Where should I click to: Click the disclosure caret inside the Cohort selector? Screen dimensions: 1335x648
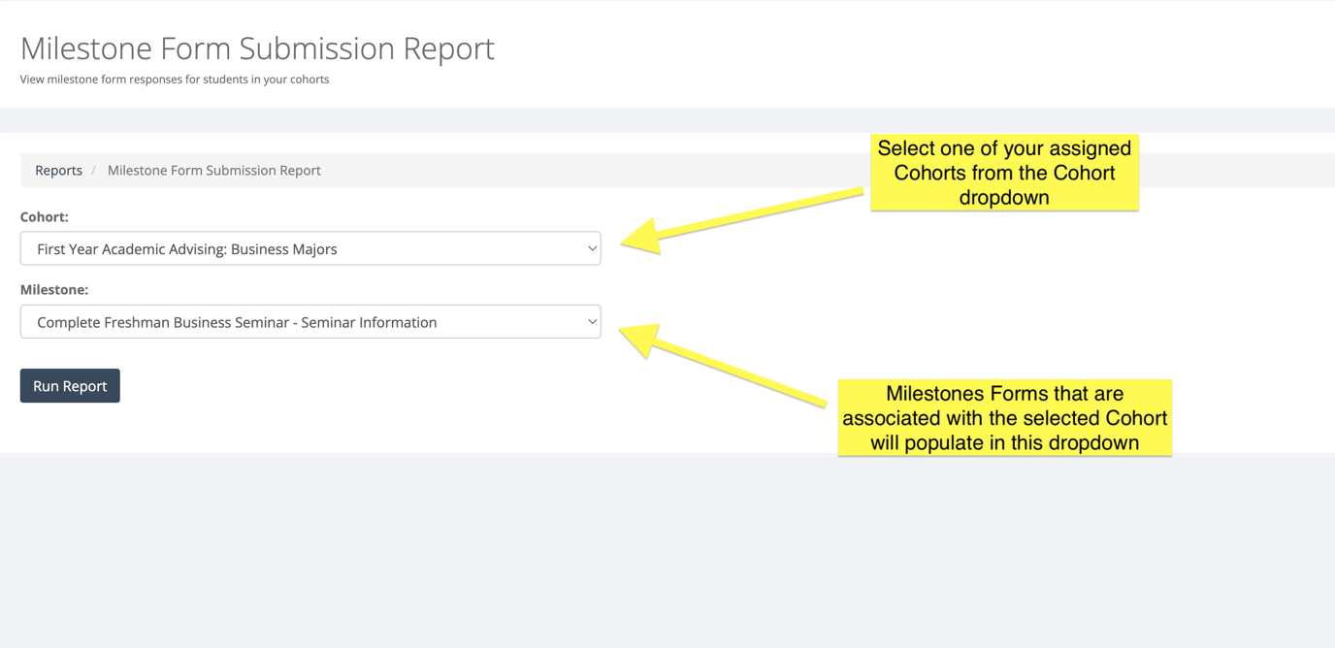[x=592, y=248]
